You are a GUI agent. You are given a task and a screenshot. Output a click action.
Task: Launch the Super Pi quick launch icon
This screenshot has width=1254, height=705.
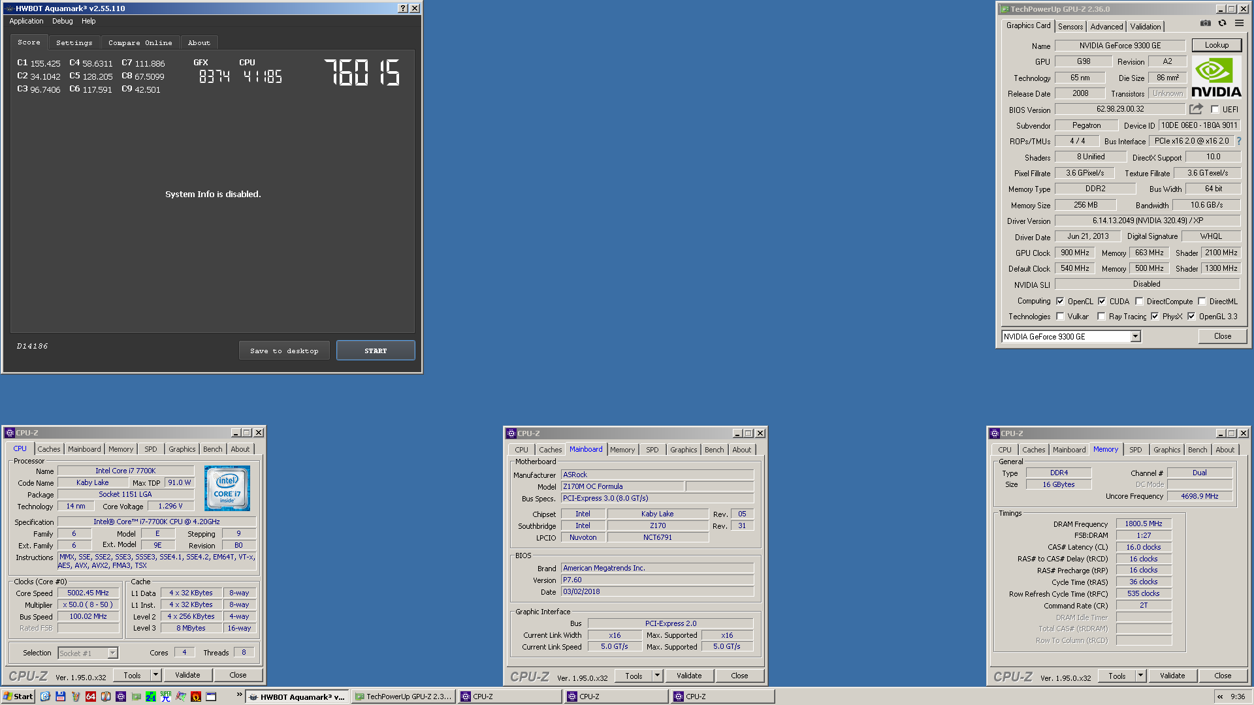point(166,697)
